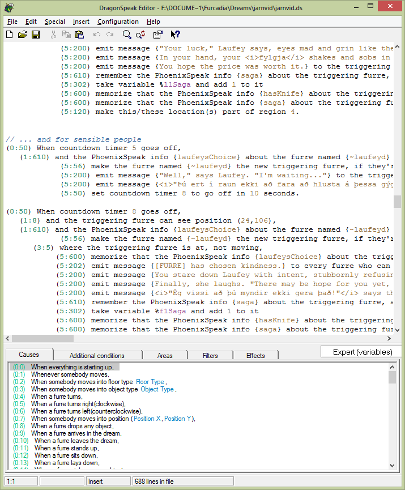Click the 'Floor Type' link in cause 0:2
Viewport: 405px width, 490px height.
(150, 382)
